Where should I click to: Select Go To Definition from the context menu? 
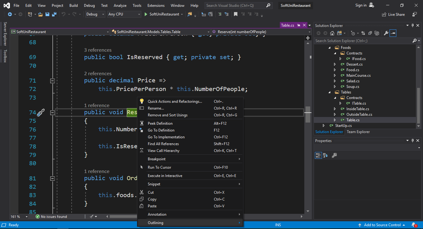161,130
